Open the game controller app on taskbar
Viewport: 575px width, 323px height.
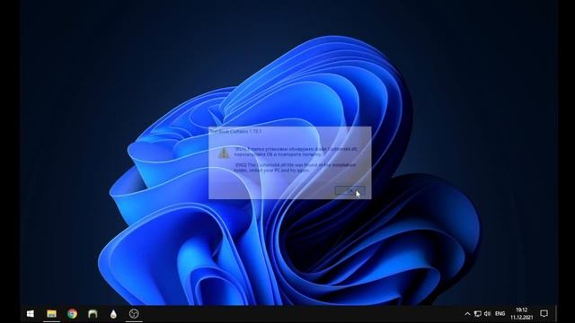(x=93, y=314)
